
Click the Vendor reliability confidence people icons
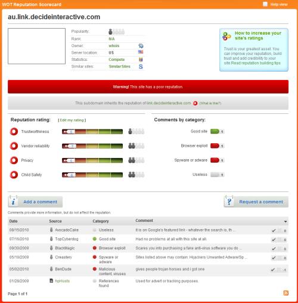pos(136,146)
